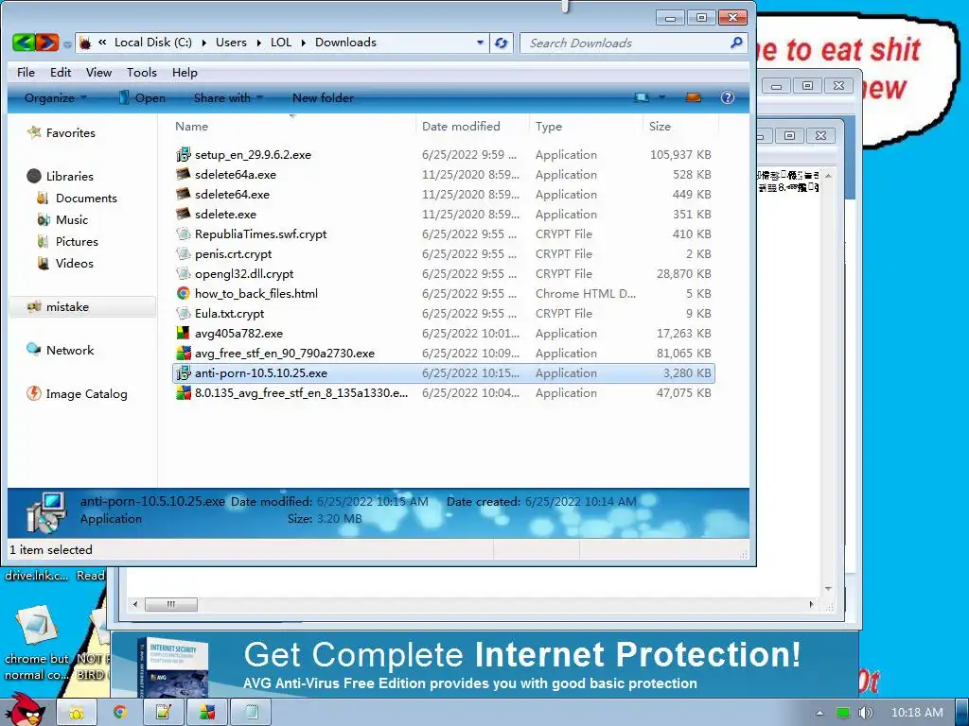Screen dimensions: 969x726
Task: Click the search magnifier icon
Action: 736,43
